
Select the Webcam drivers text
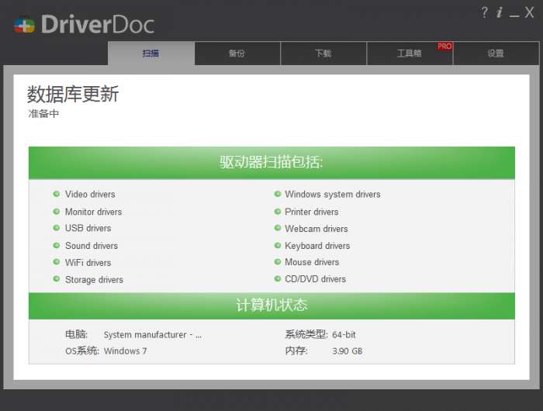pyautogui.click(x=316, y=229)
